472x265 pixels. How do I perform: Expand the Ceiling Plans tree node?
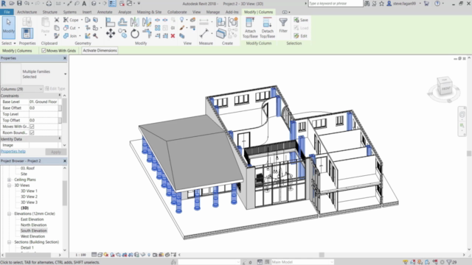click(x=10, y=180)
